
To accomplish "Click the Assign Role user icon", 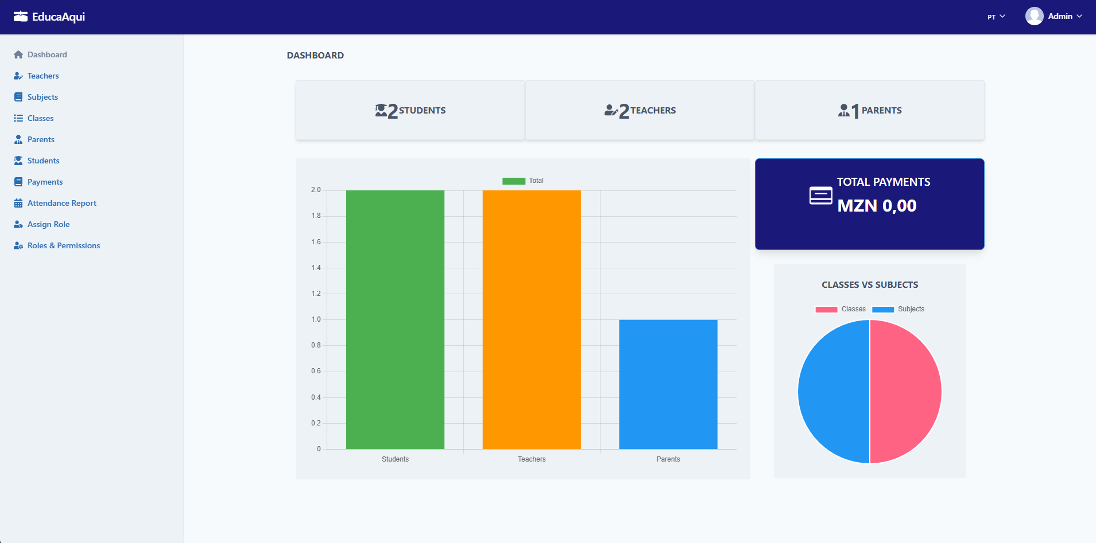I will [18, 224].
